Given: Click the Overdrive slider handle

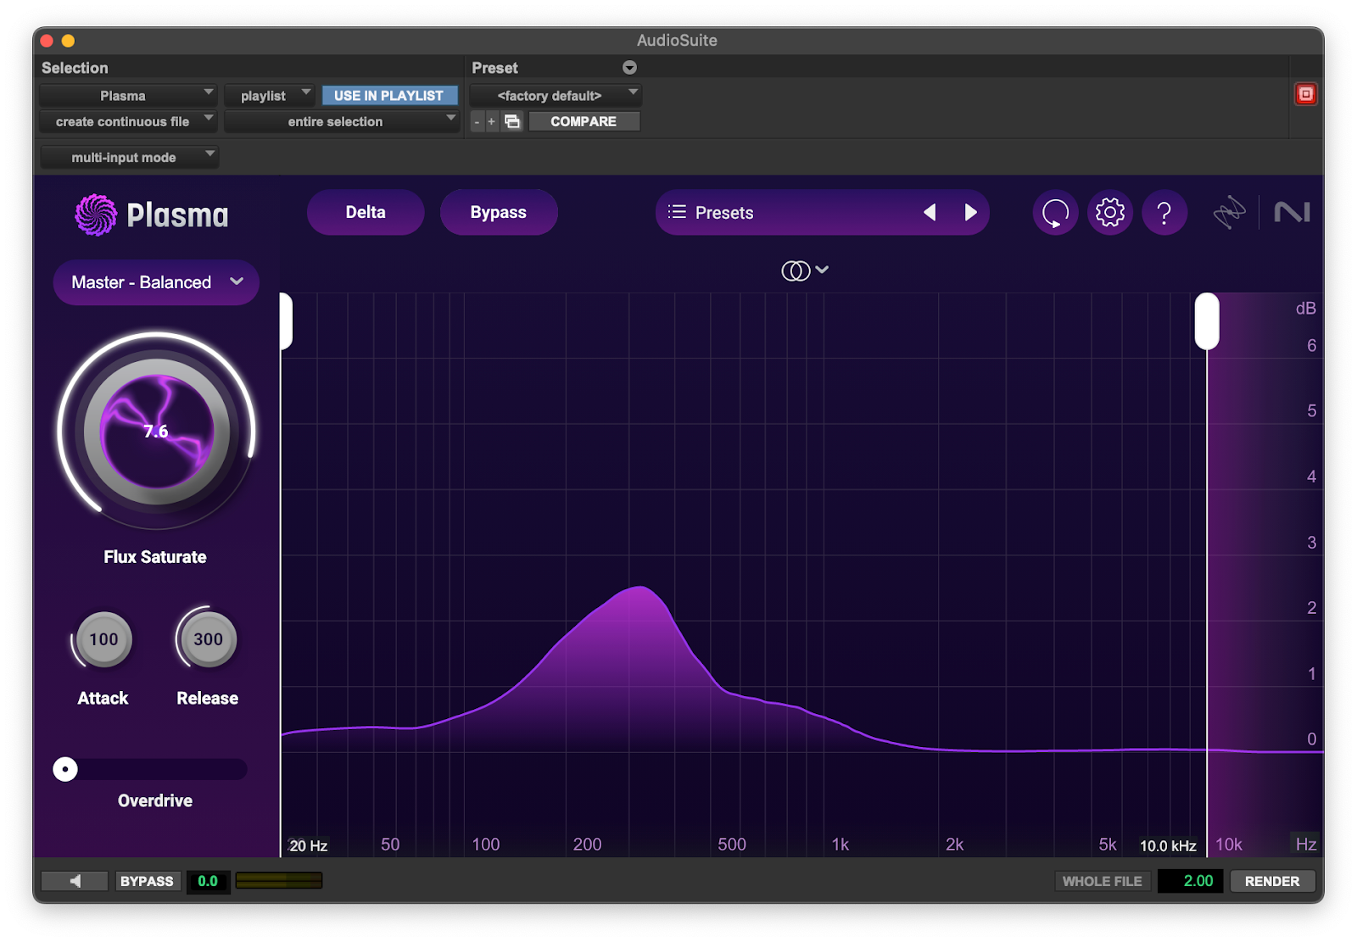Looking at the screenshot, I should tap(65, 769).
